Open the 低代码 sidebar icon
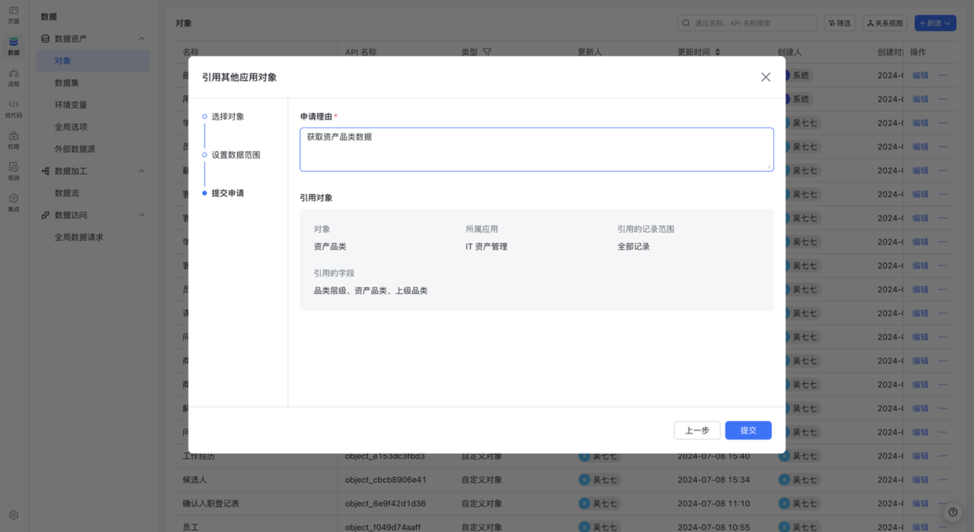 [14, 109]
